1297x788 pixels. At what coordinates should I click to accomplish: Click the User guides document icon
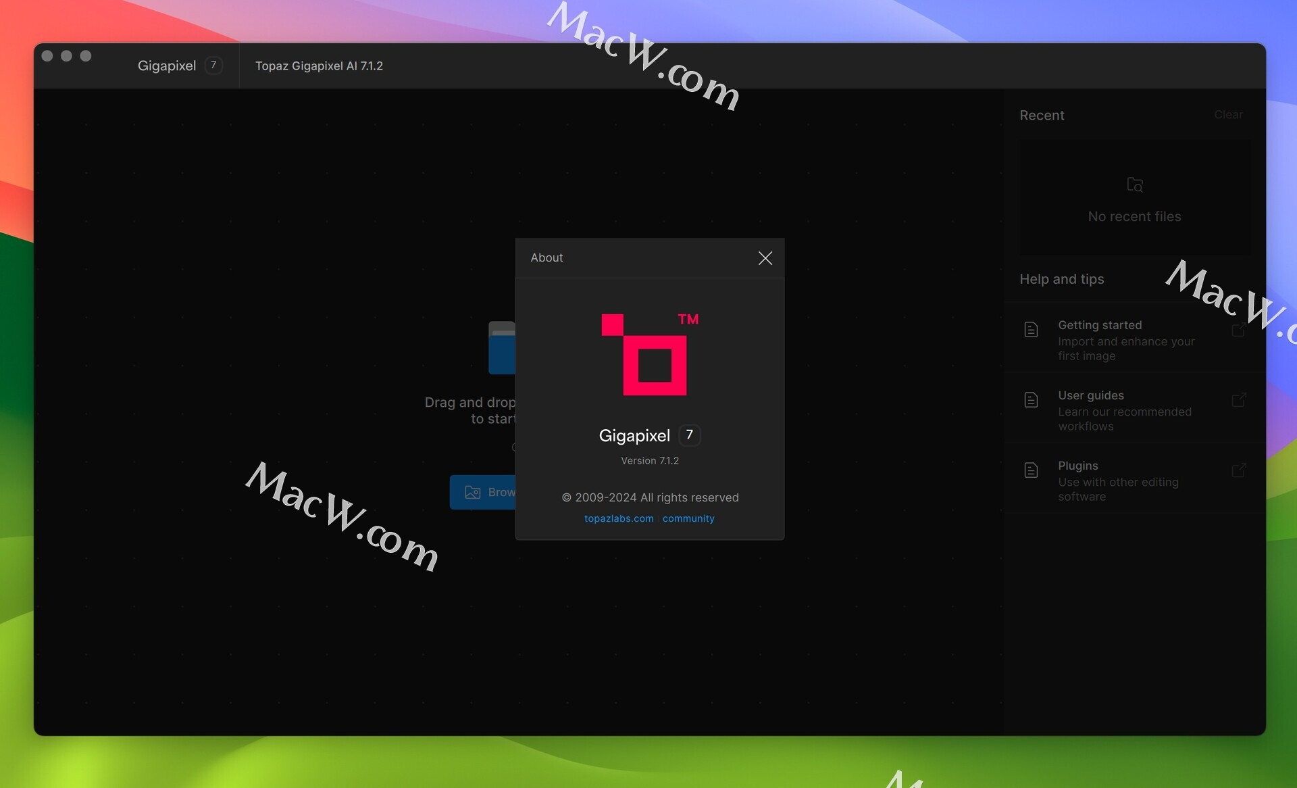tap(1031, 399)
